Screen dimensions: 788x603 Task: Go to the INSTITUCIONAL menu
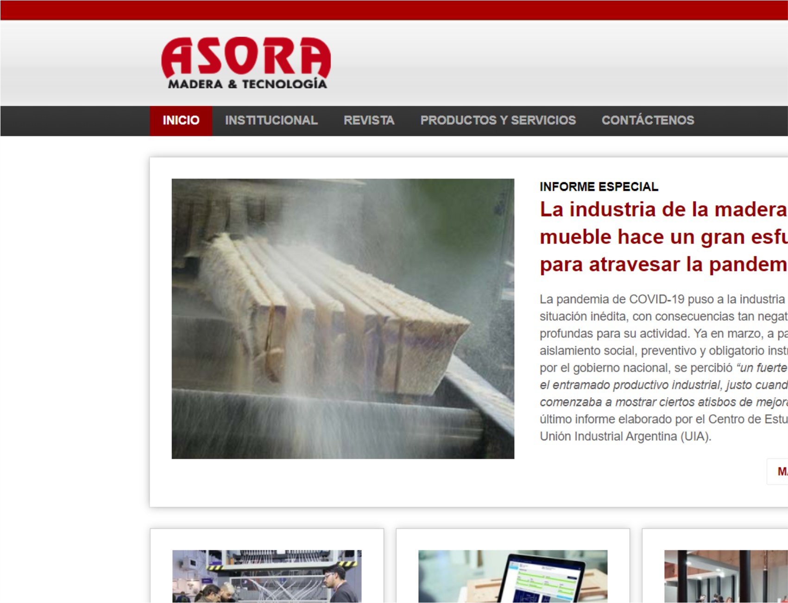point(271,121)
